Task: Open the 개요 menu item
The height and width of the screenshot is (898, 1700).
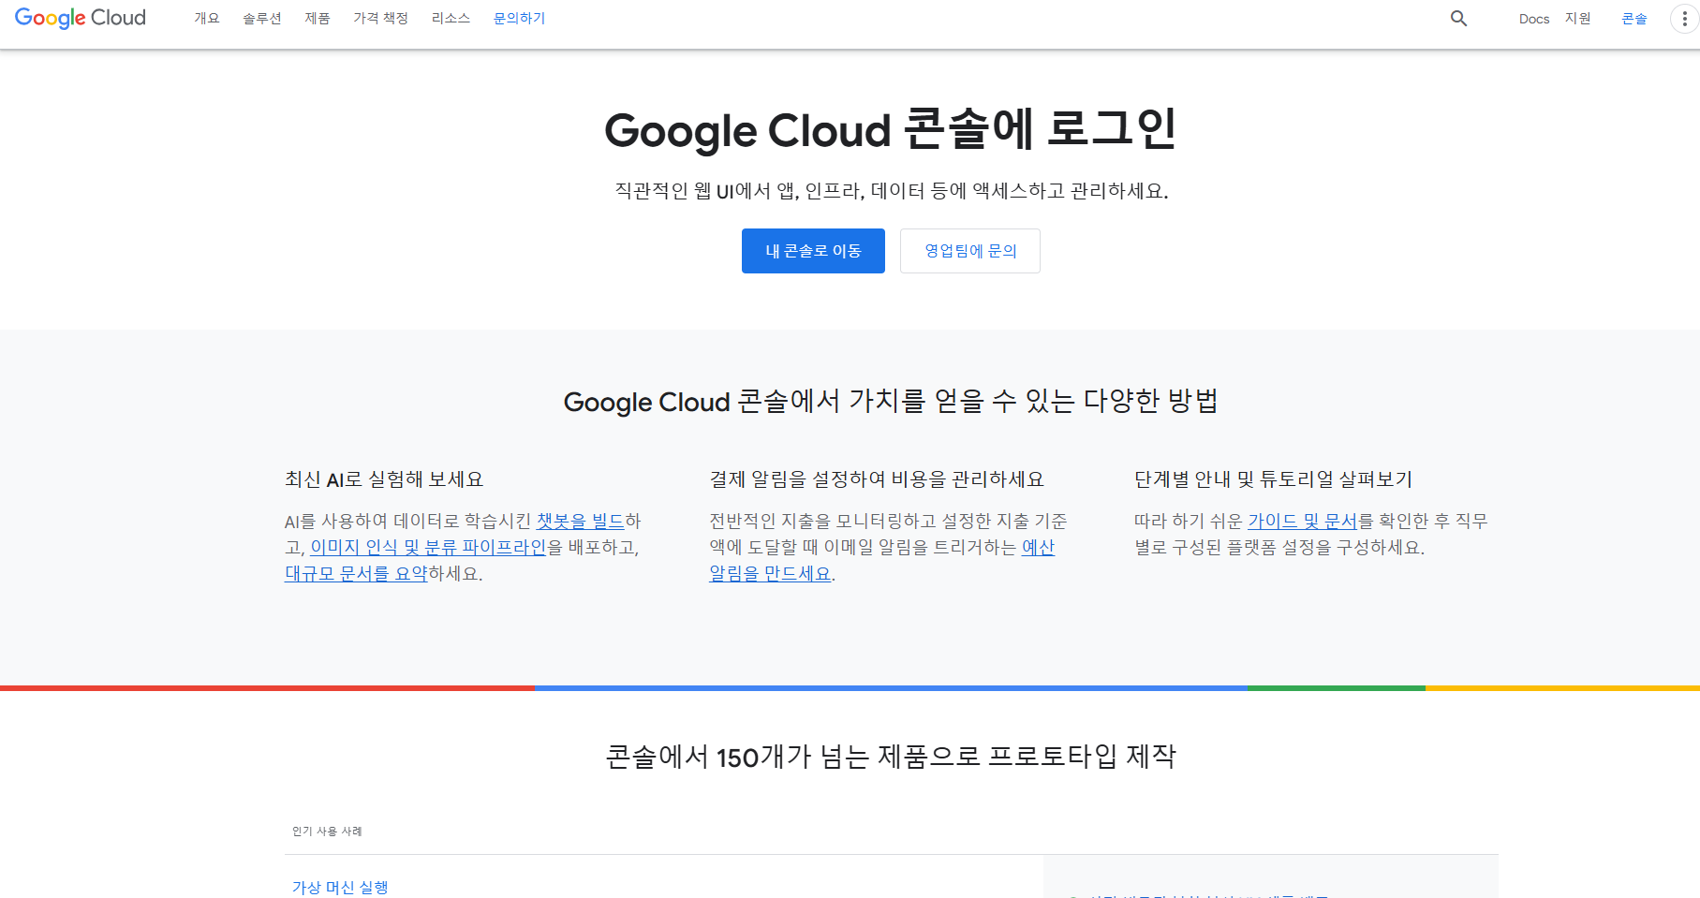Action: pyautogui.click(x=206, y=18)
